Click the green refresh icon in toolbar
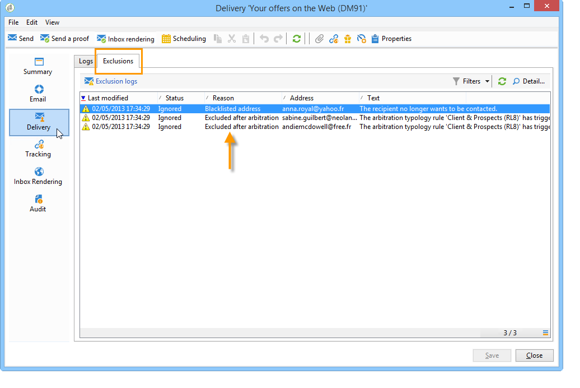The height and width of the screenshot is (388, 580). pos(297,39)
